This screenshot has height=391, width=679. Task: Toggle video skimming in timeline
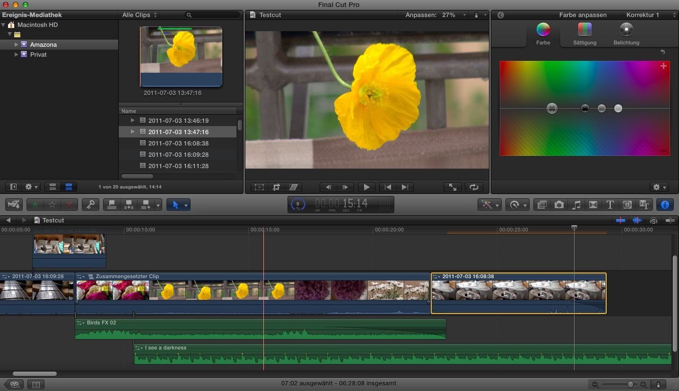620,221
